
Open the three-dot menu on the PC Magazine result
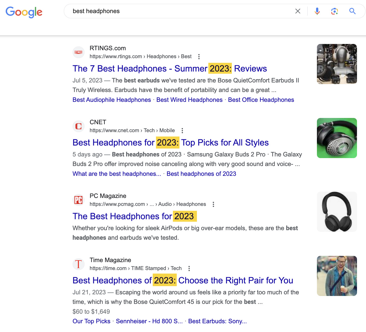(213, 204)
